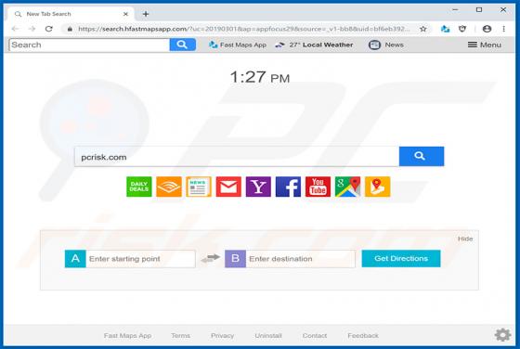
Task: Bookmark this page with the star icon
Action: click(423, 29)
